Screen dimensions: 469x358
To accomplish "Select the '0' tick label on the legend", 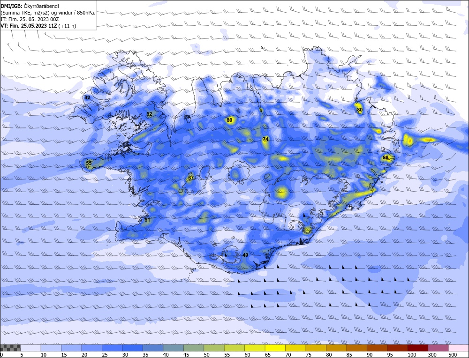I will [2, 355].
